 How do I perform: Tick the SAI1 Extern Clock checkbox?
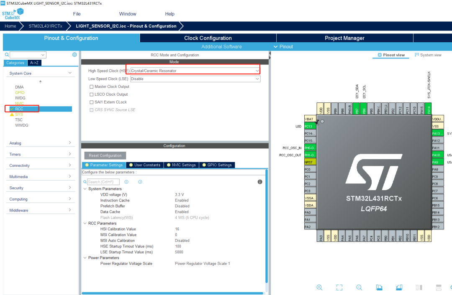[x=92, y=102]
